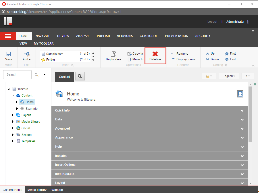The image size is (259, 194).
Task: Collapse the sitecore root node
Action: tap(9, 89)
